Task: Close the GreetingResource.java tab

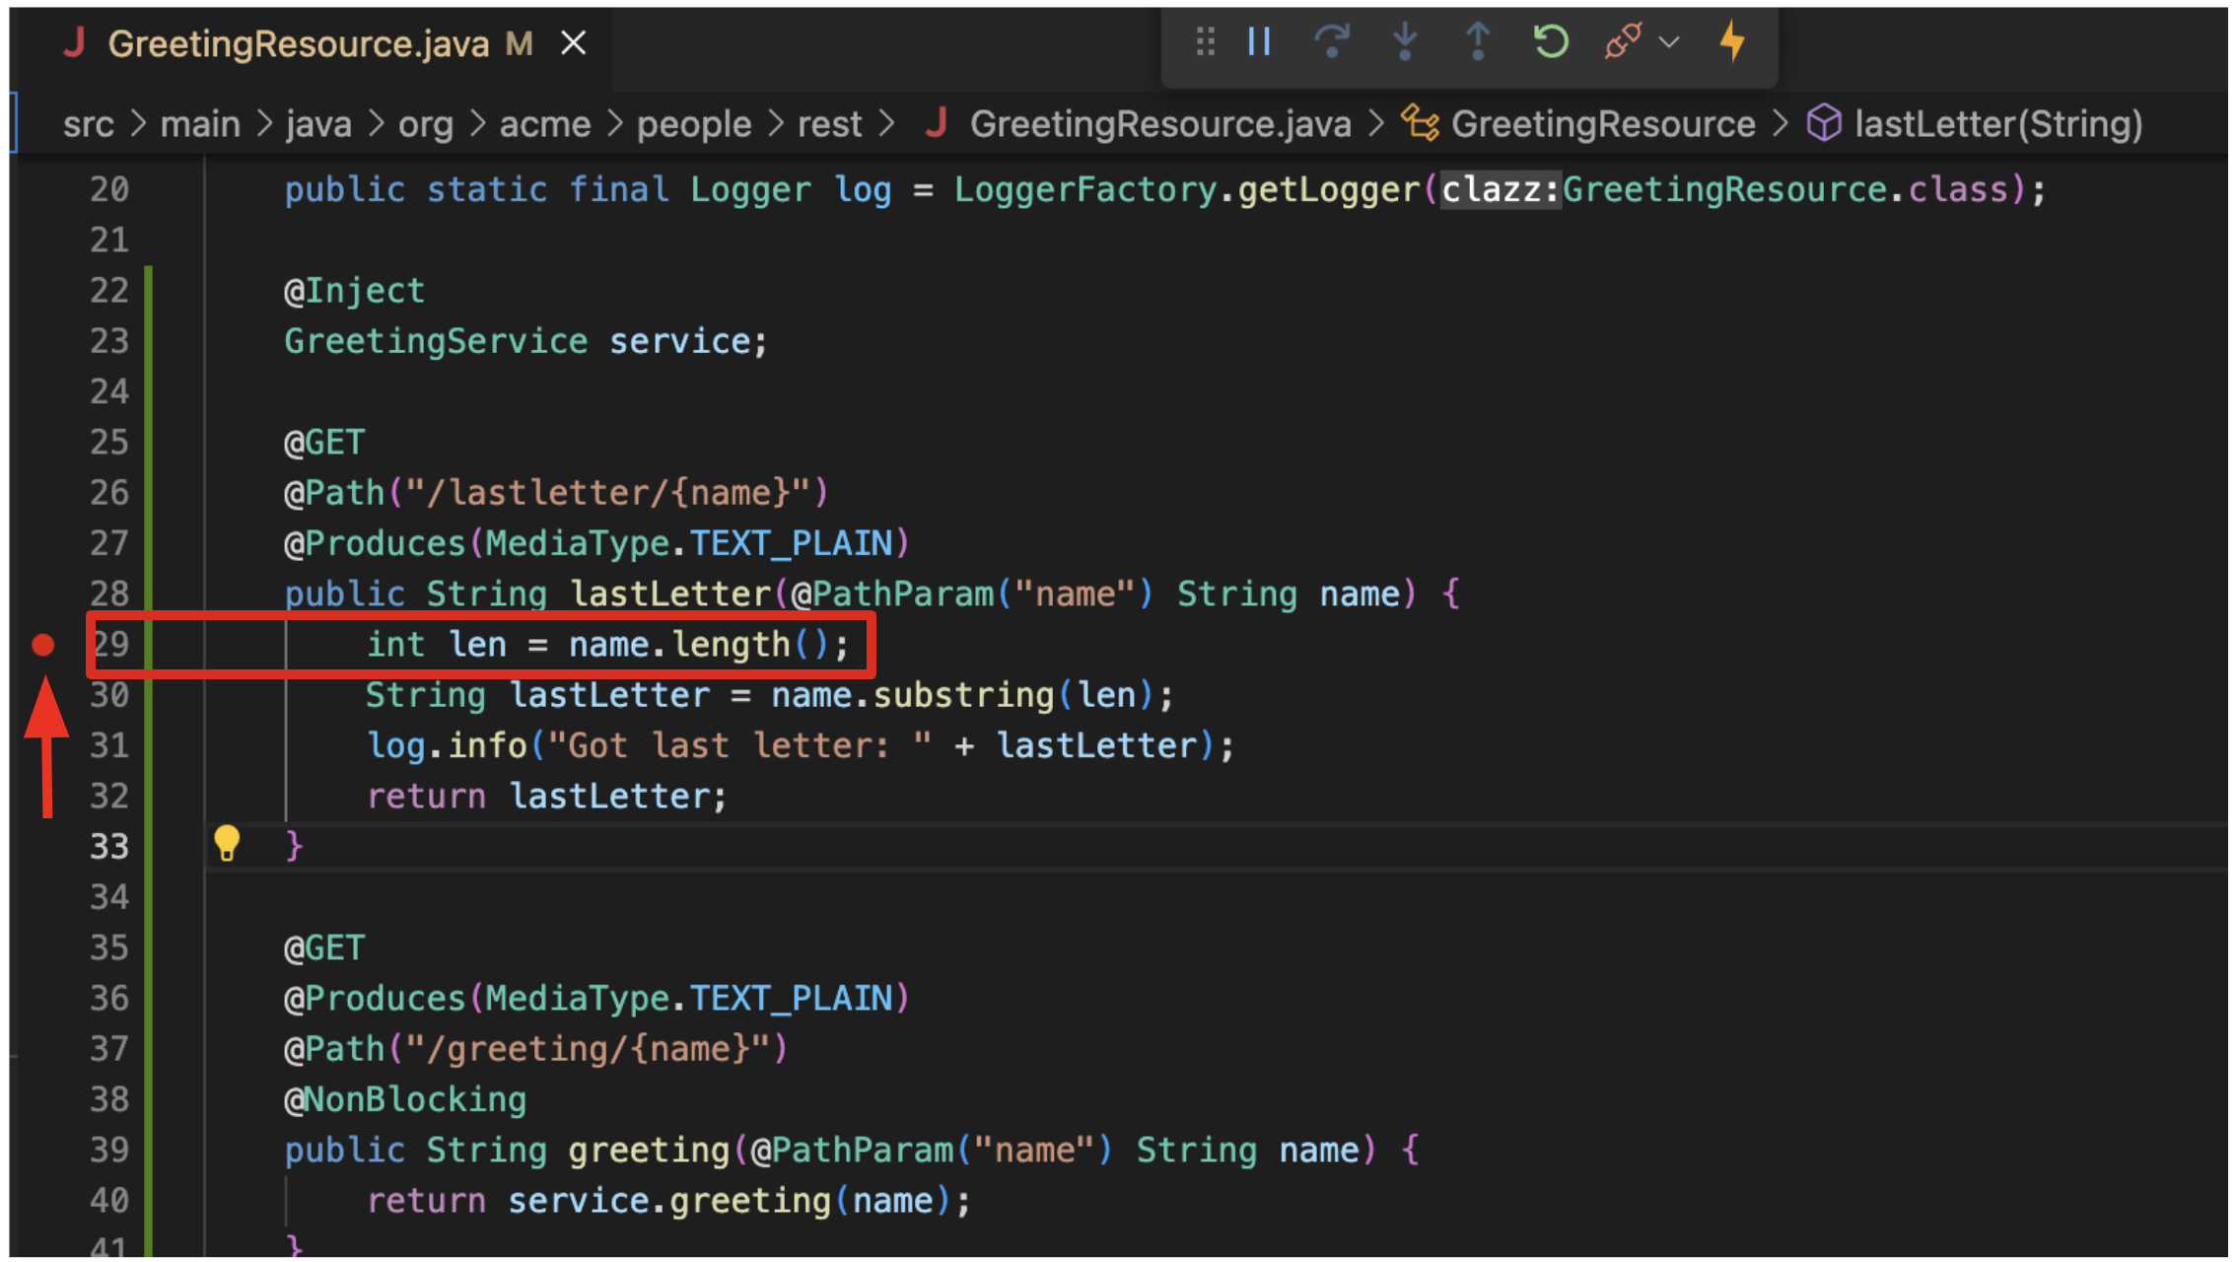Action: click(573, 43)
